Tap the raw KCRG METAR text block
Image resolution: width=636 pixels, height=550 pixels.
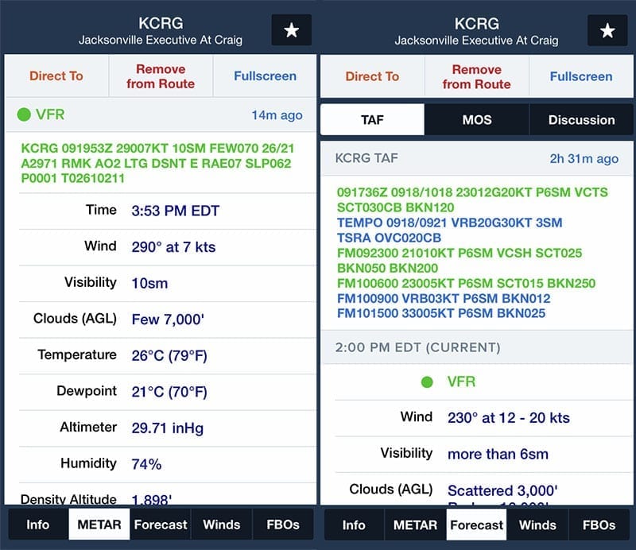[x=159, y=163]
